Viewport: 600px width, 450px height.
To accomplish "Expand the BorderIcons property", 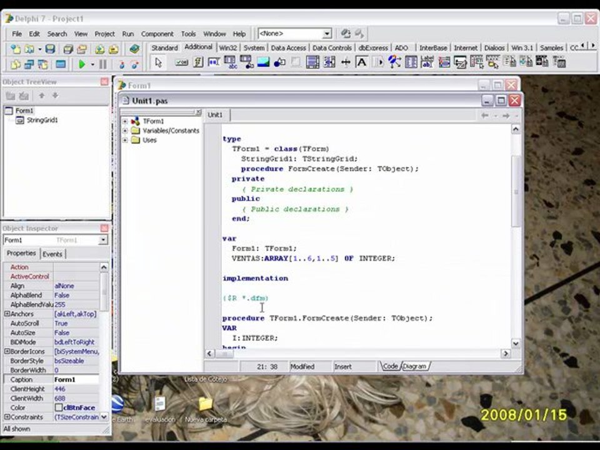I will (6, 351).
